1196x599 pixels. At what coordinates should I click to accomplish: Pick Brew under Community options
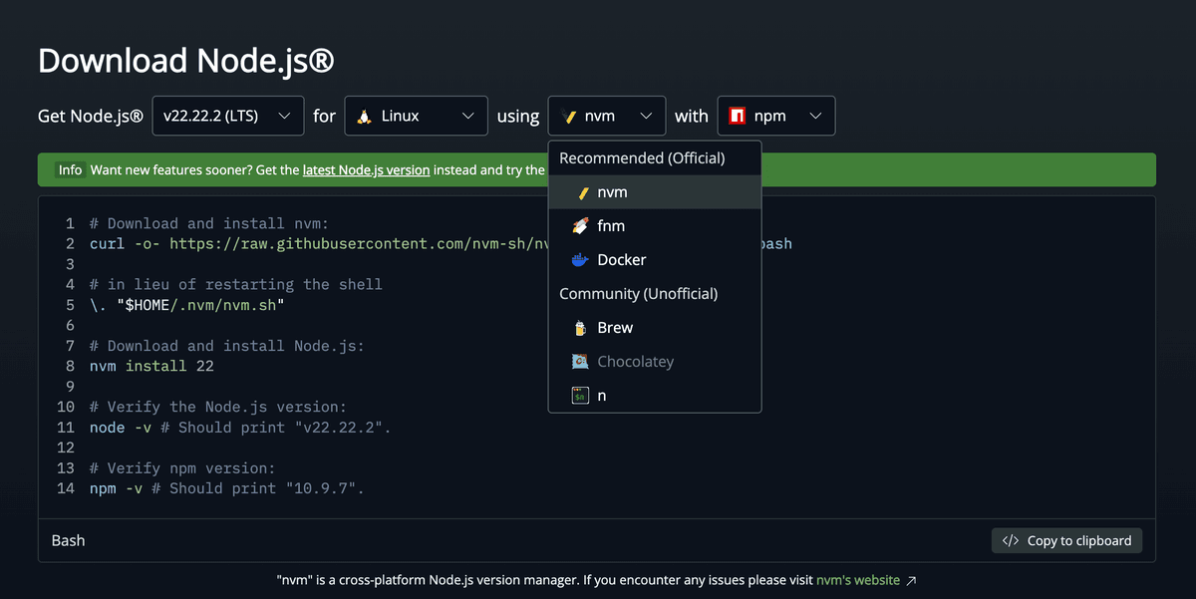[615, 328]
